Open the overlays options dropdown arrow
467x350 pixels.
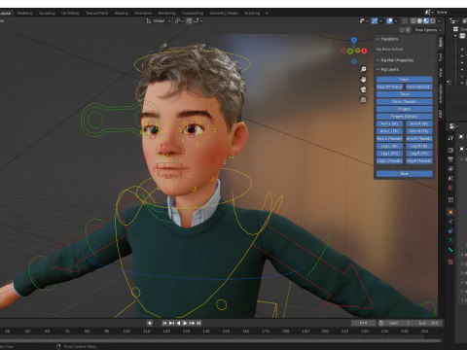(x=396, y=21)
